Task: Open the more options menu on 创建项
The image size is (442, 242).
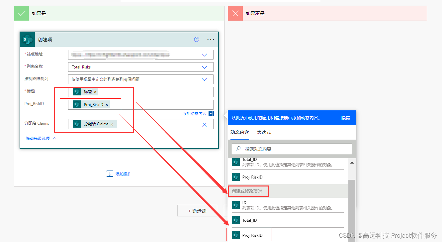Action: [x=211, y=39]
